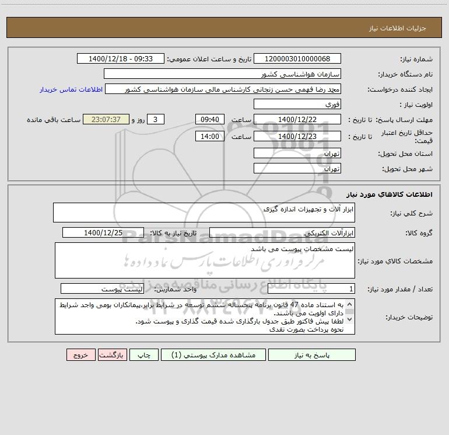Click specifications box لیست مشخصات پیوست می باشد
The height and width of the screenshot is (435, 449).
click(x=205, y=260)
